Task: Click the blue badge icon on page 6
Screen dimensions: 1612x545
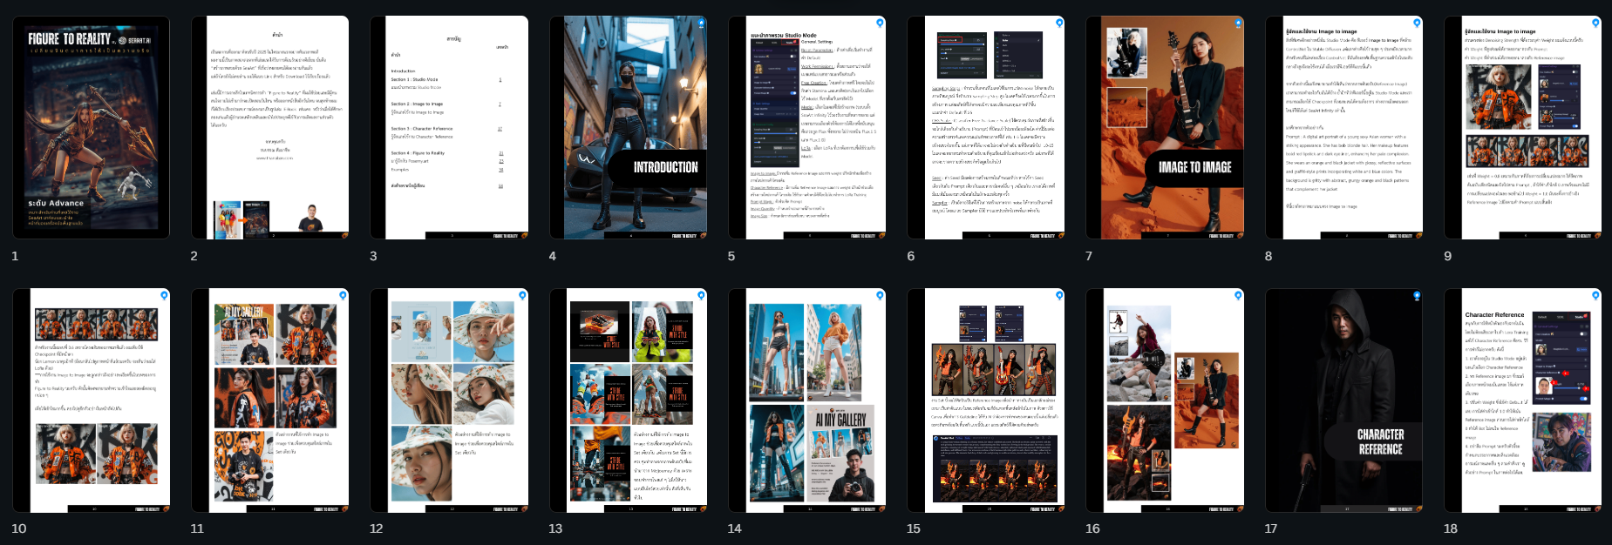Action: point(1059,23)
